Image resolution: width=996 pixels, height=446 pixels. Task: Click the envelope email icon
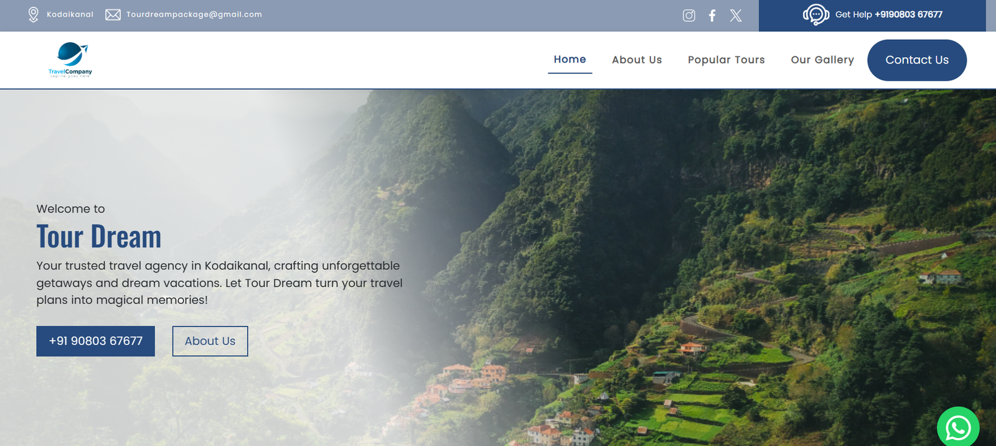pyautogui.click(x=113, y=15)
